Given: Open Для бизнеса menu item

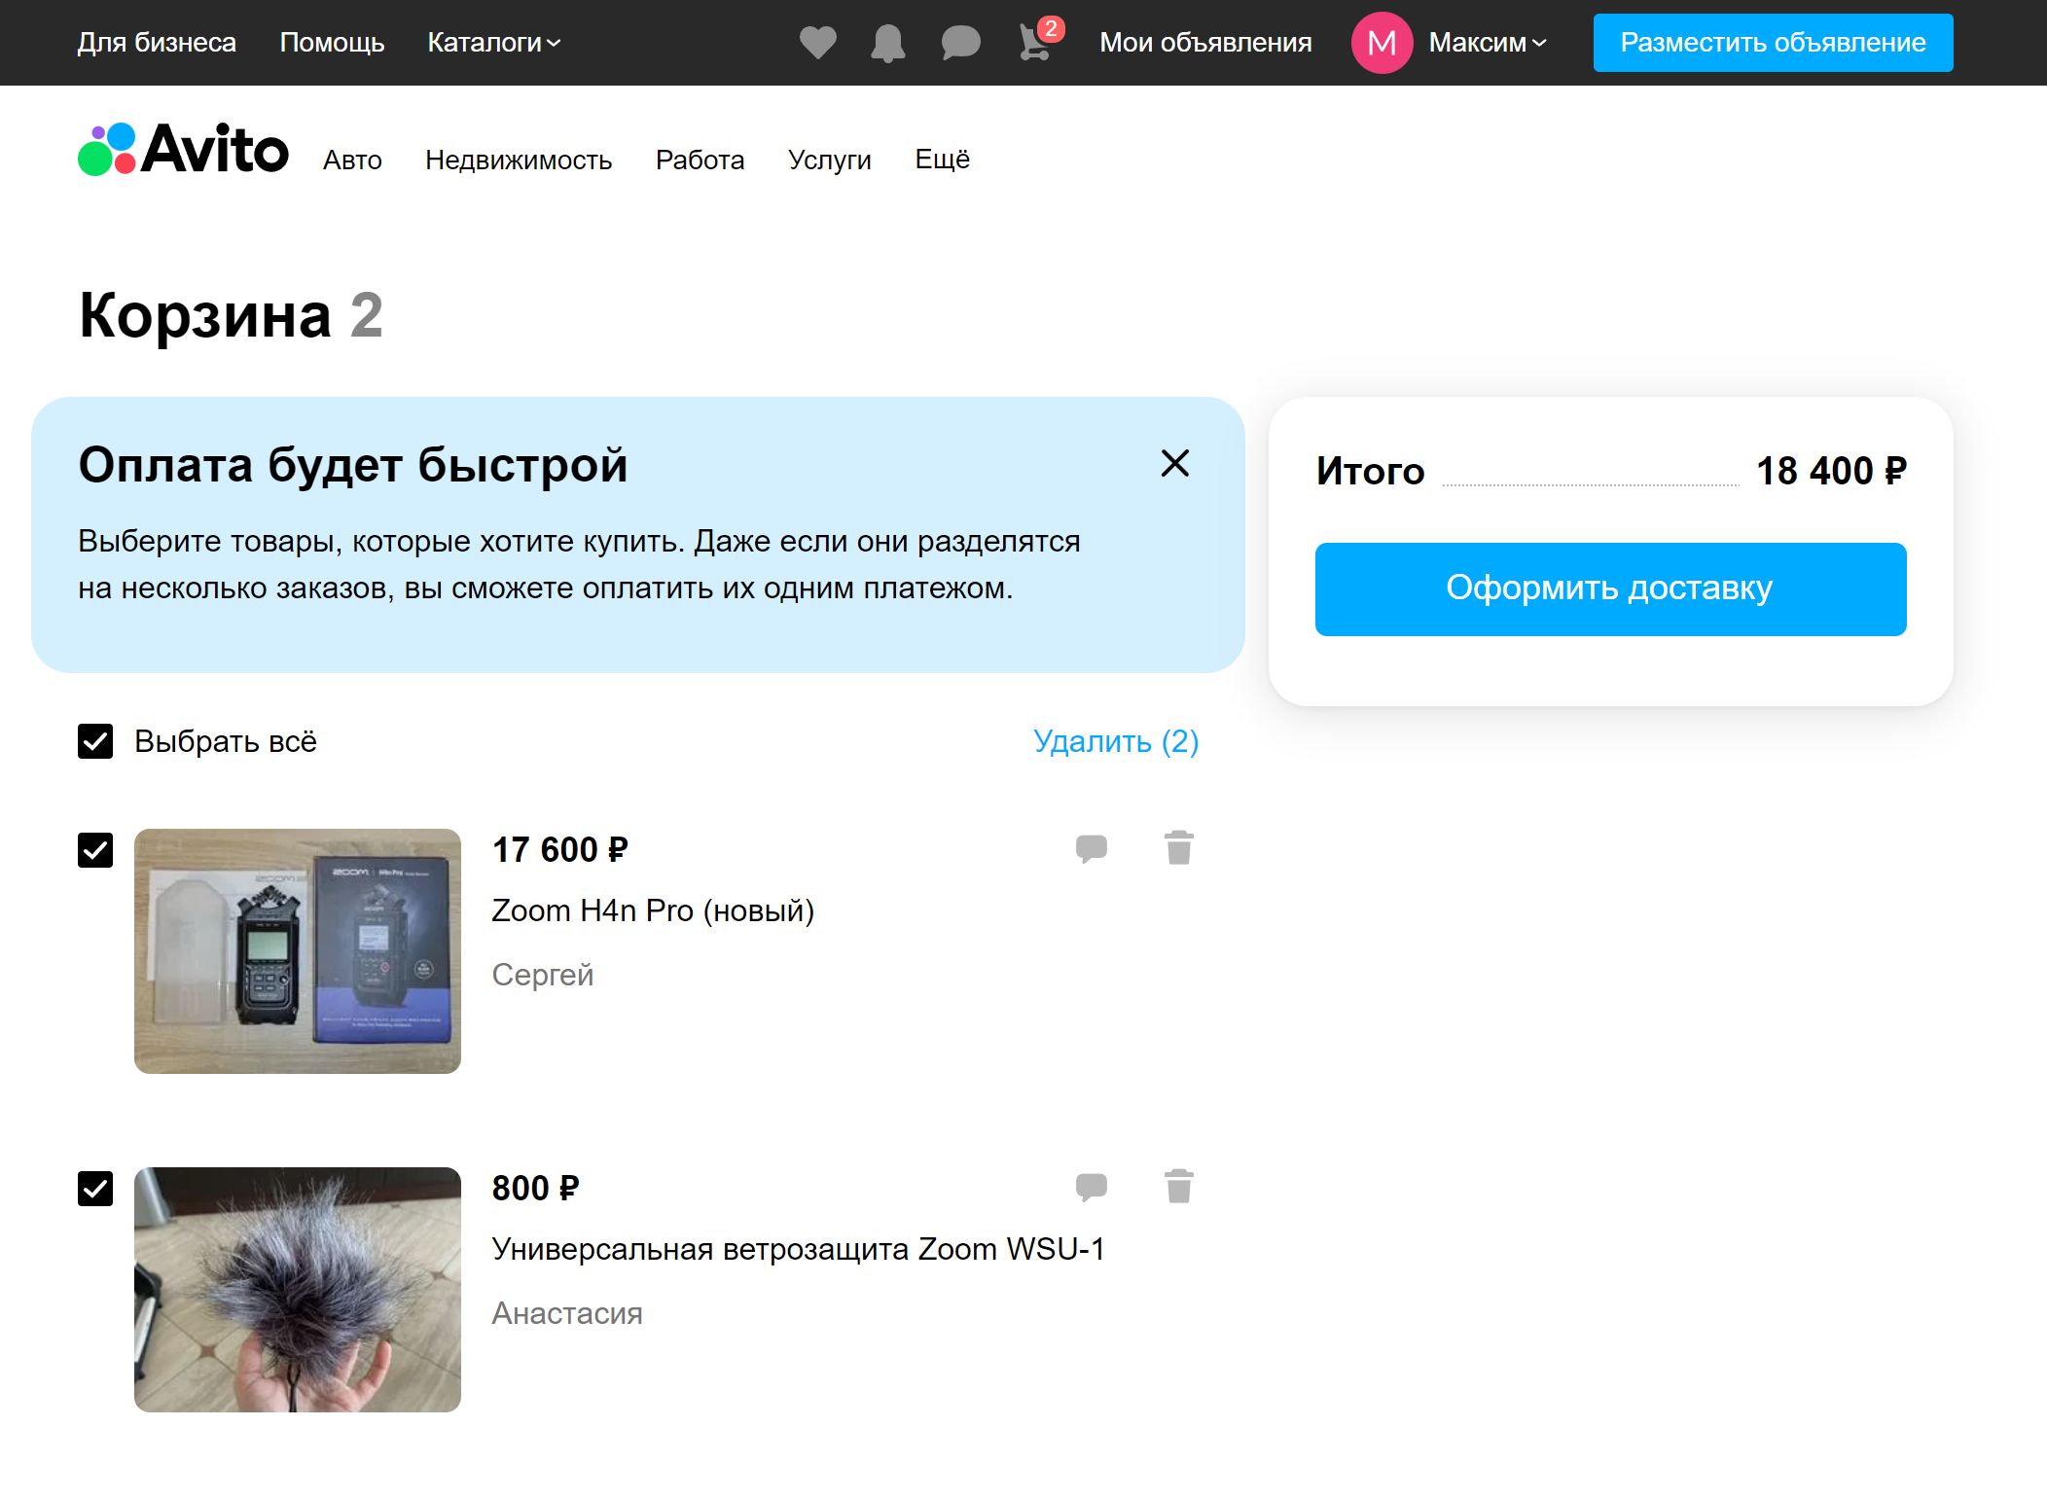Looking at the screenshot, I should [x=157, y=43].
